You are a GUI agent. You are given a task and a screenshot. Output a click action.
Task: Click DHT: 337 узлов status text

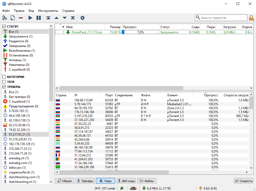click(x=105, y=188)
